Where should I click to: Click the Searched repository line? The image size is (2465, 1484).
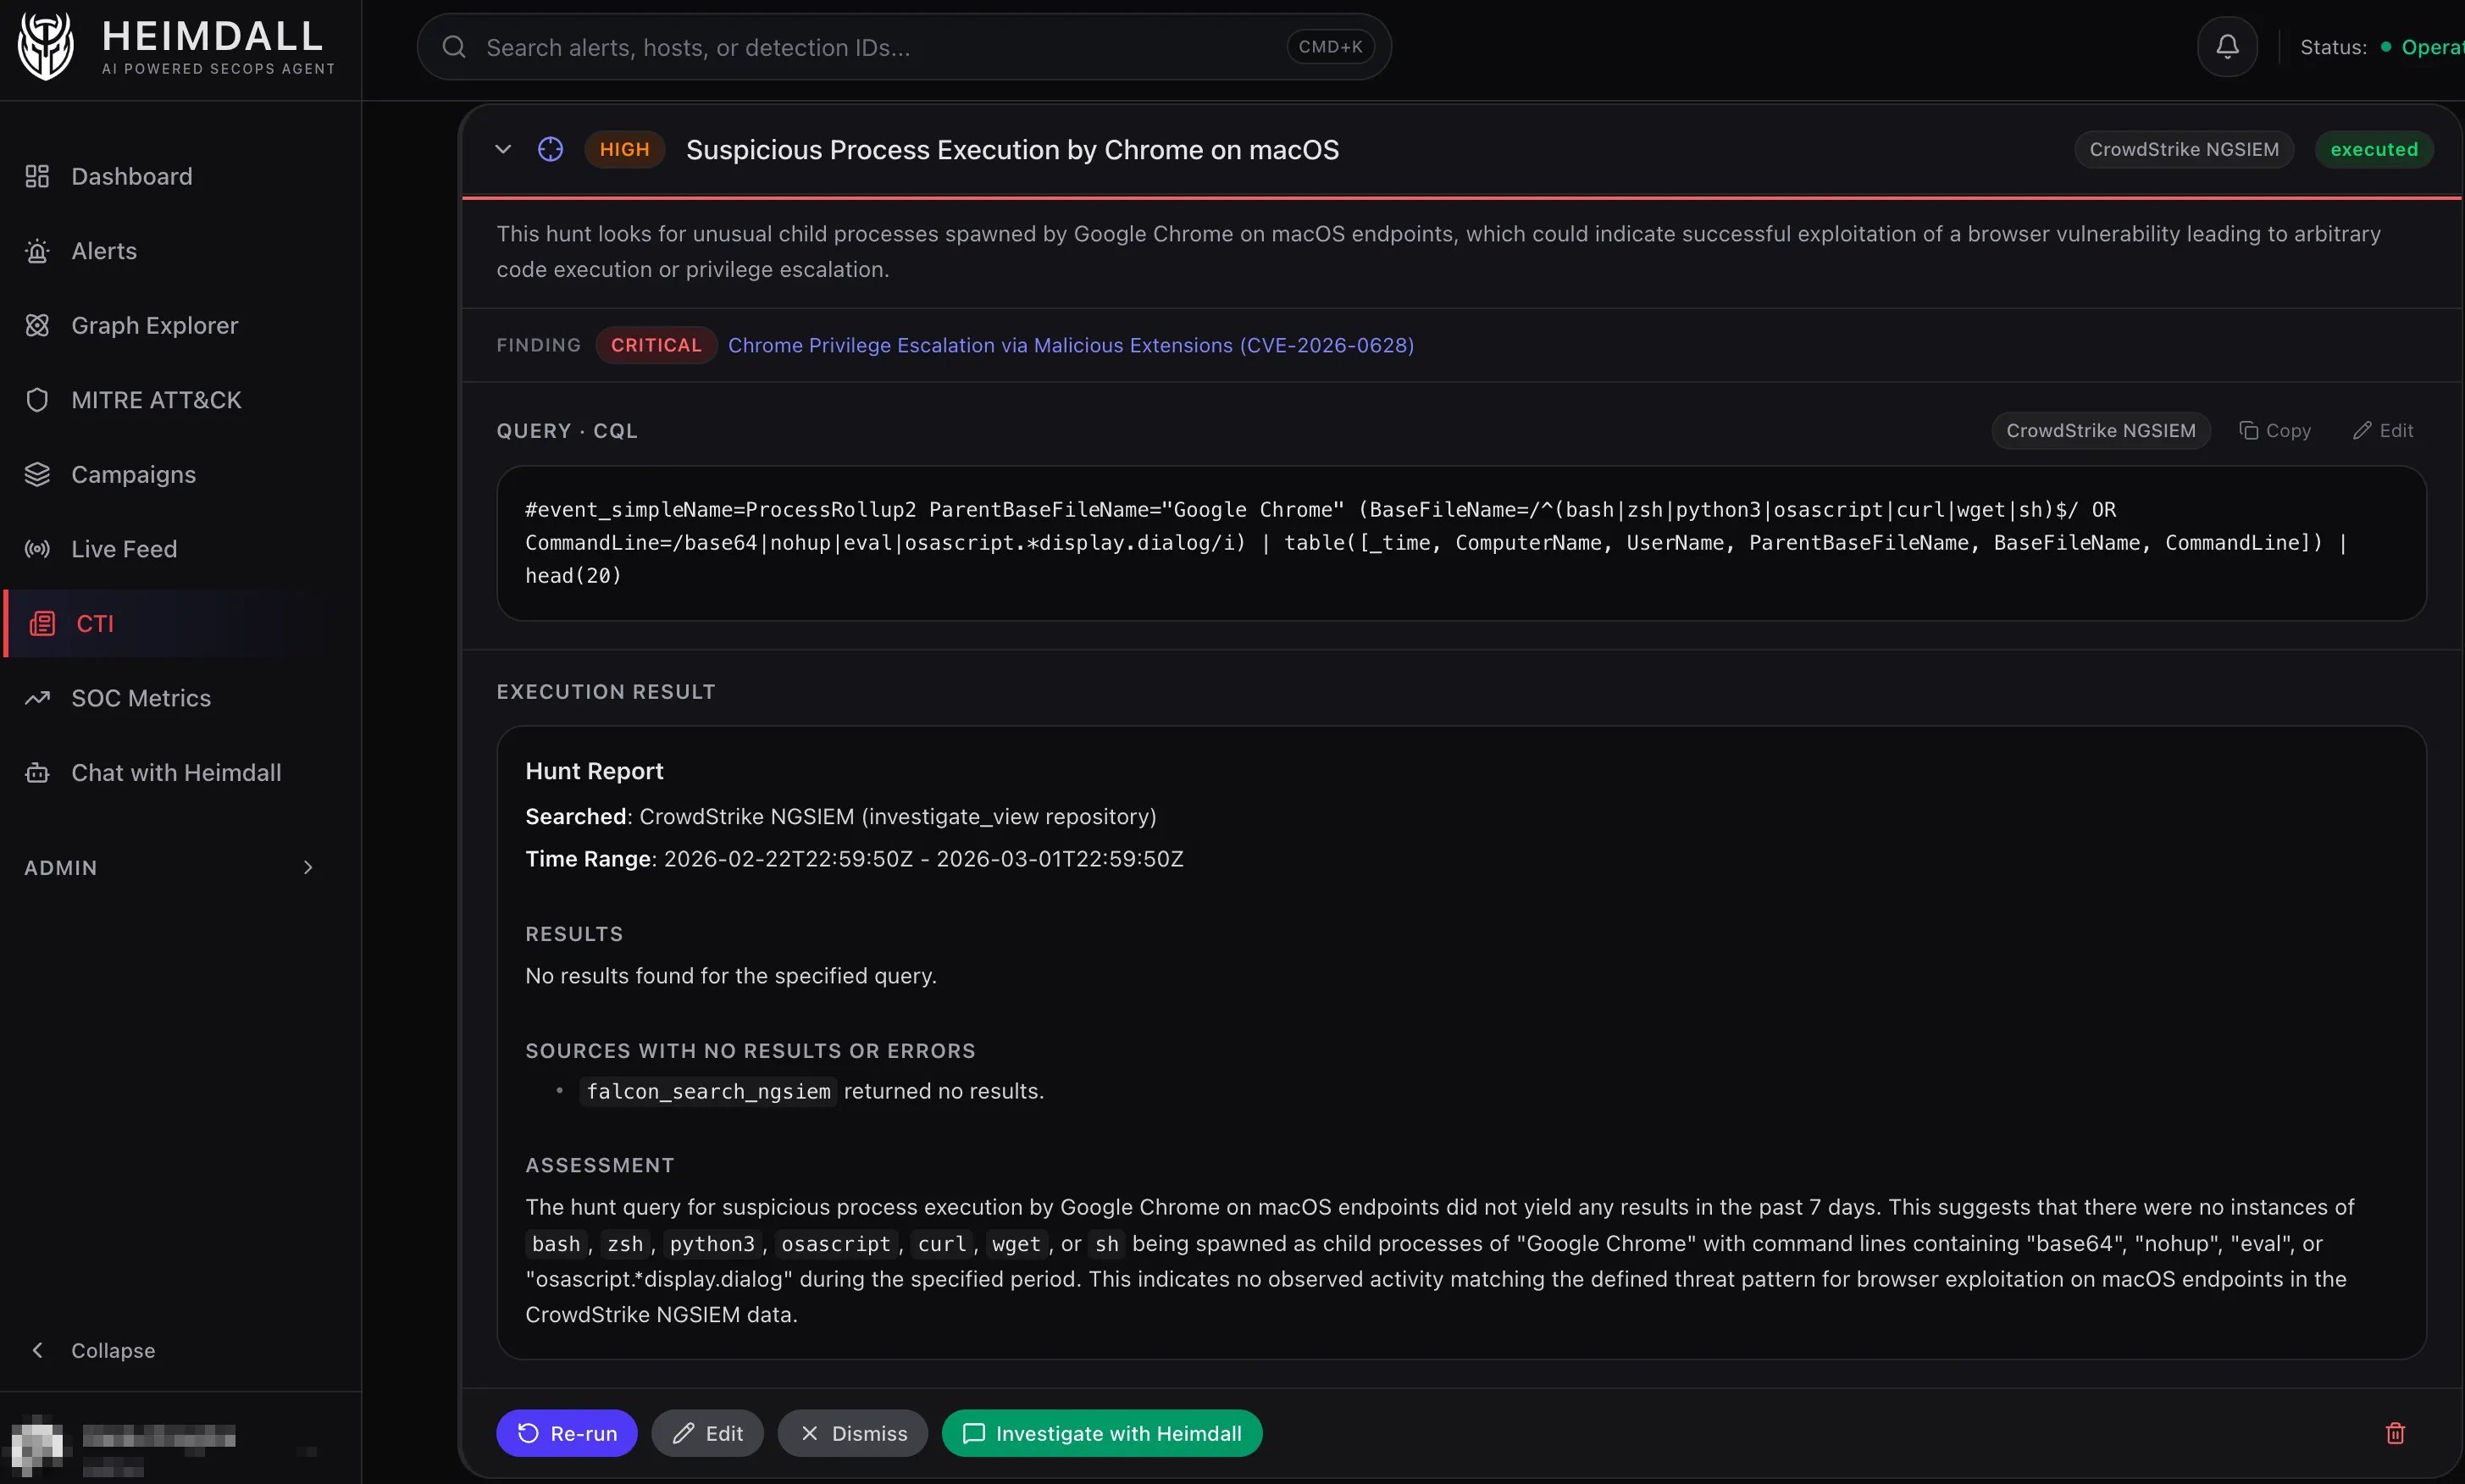click(840, 816)
